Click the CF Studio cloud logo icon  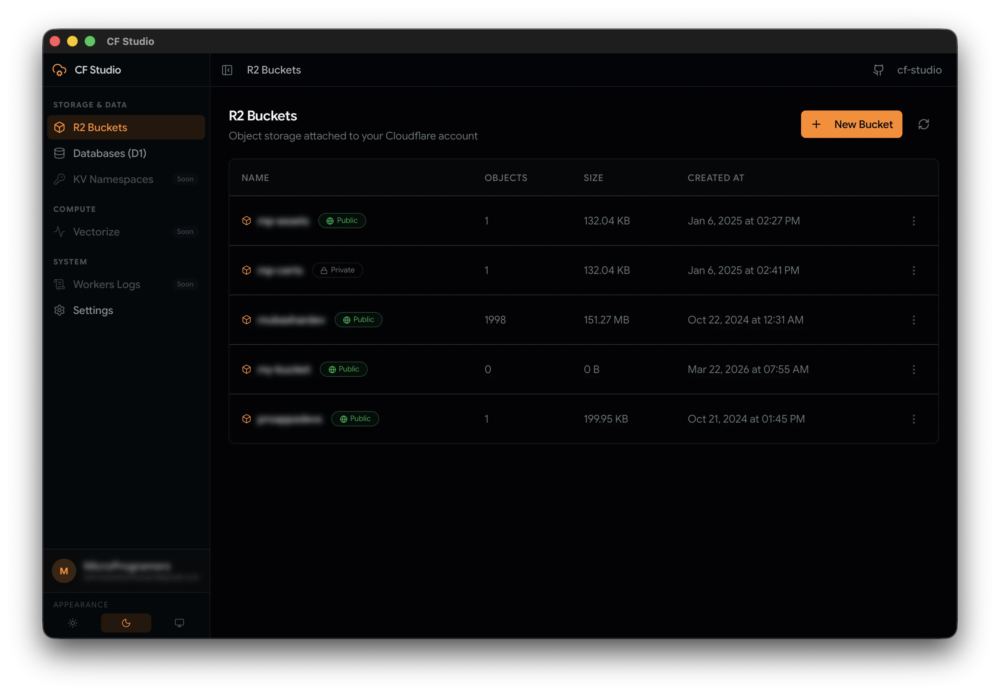60,70
